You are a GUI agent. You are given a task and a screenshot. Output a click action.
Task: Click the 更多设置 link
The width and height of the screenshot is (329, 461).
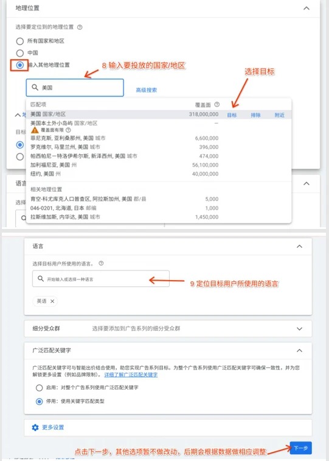(53, 427)
